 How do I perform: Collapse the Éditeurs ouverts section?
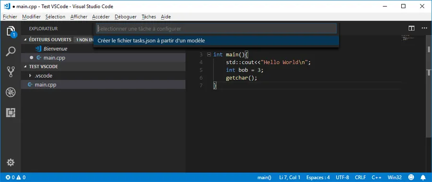click(26, 40)
